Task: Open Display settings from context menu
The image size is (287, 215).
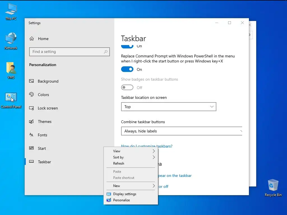Action: point(131,194)
